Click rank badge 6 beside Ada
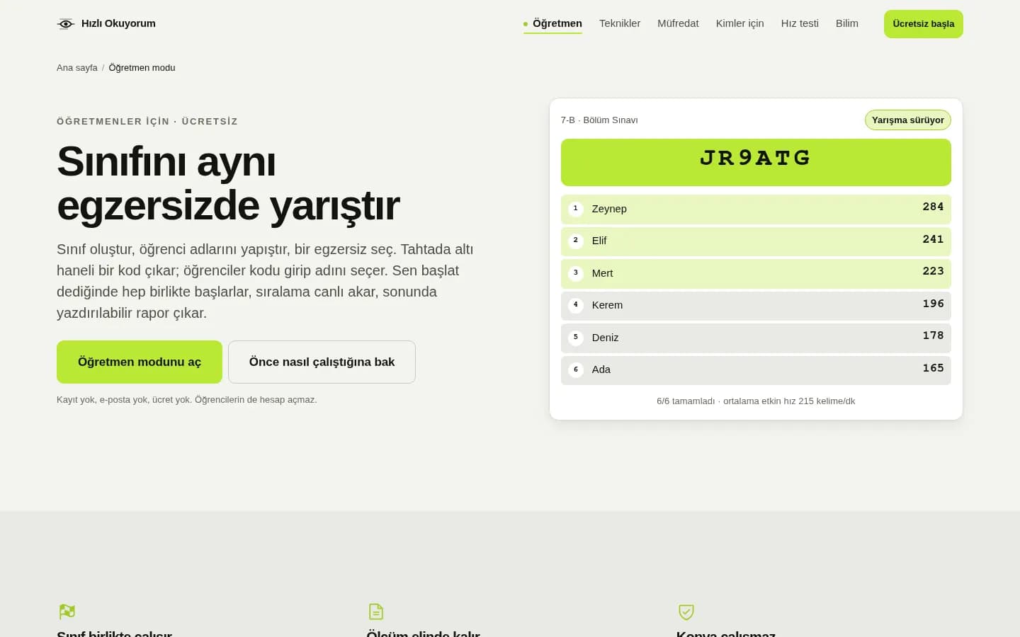Viewport: 1020px width, 637px height. tap(576, 369)
